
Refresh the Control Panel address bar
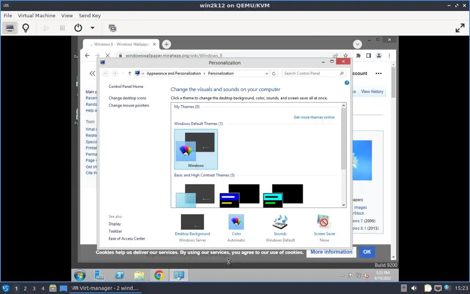click(274, 73)
